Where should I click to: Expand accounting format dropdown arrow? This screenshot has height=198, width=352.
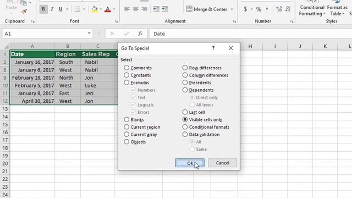252,9
